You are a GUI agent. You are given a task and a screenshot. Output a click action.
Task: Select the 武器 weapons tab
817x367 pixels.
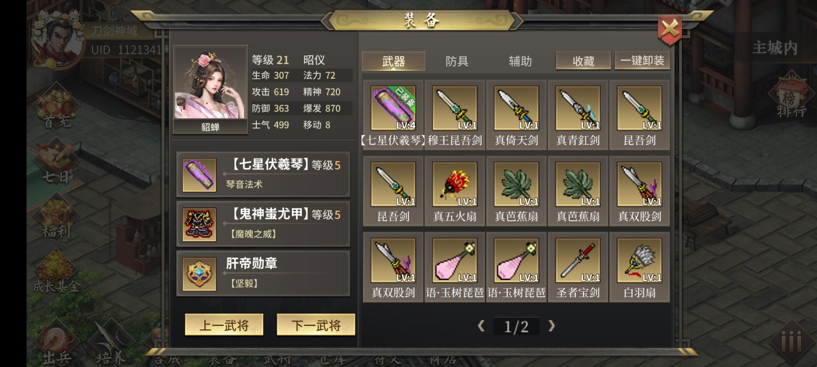point(393,61)
